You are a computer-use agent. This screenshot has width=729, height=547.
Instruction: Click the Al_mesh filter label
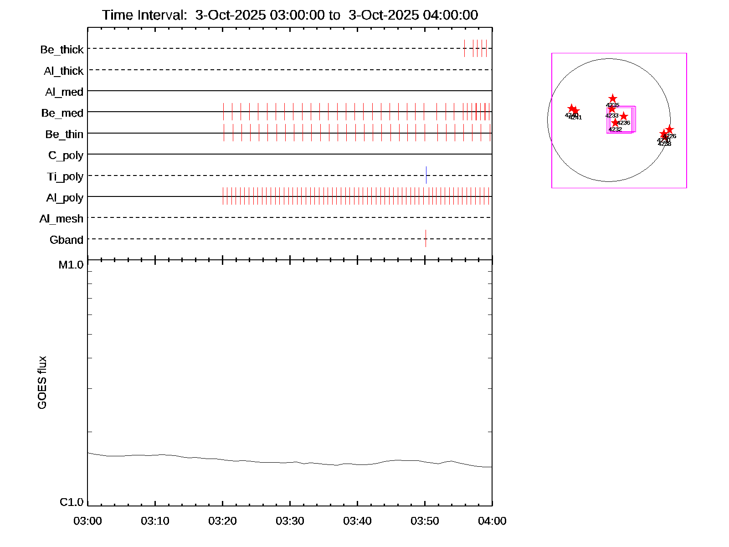coord(62,219)
